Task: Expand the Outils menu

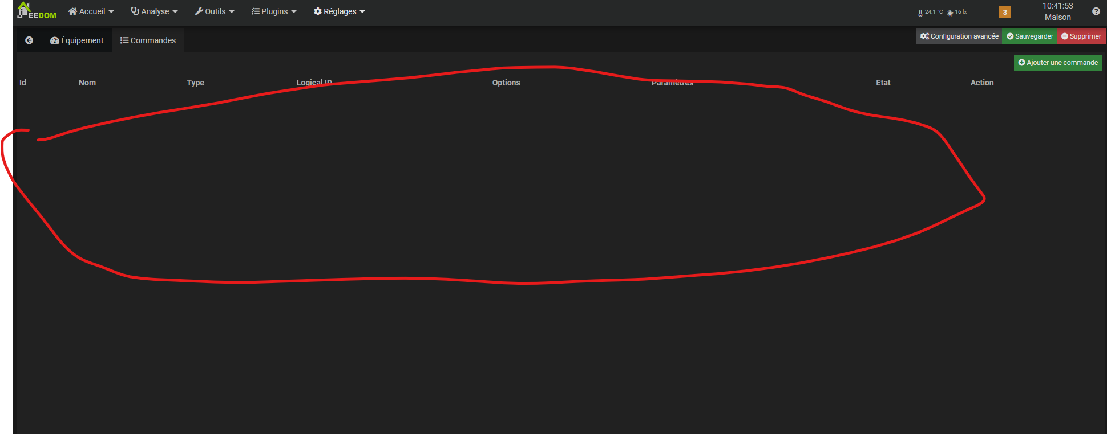Action: click(215, 11)
